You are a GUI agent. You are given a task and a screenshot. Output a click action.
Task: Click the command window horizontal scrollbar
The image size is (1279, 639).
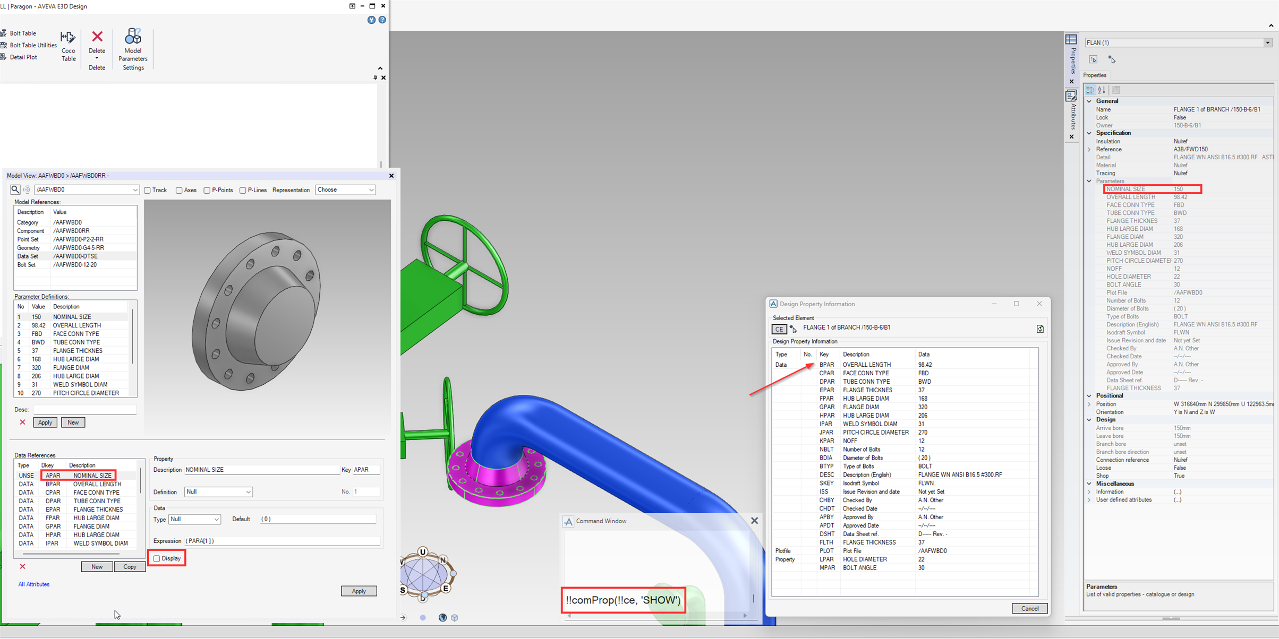point(656,616)
